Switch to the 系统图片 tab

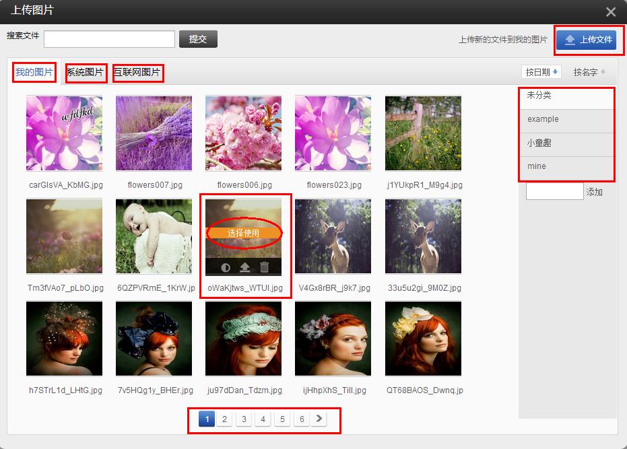pyautogui.click(x=86, y=72)
